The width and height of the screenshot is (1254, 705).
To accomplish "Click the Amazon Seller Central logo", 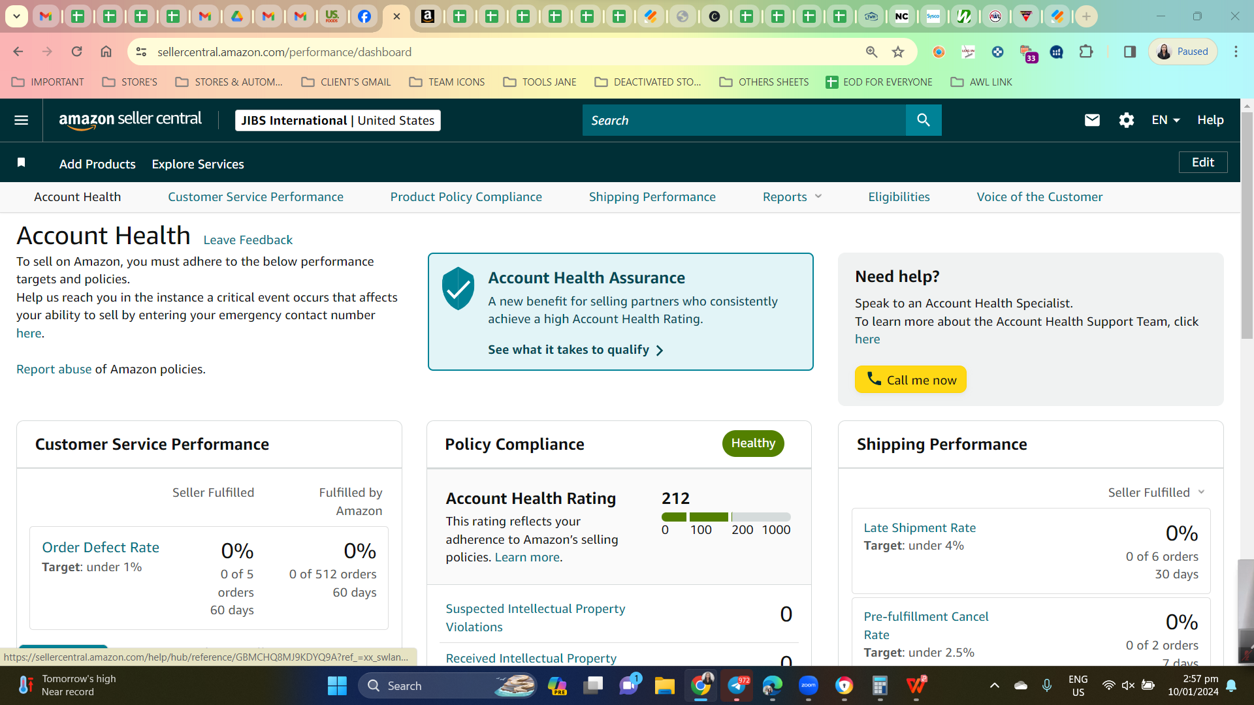I will 131,120.
